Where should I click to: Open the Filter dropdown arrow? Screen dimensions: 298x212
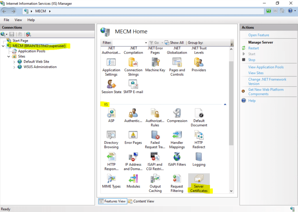[146, 43]
